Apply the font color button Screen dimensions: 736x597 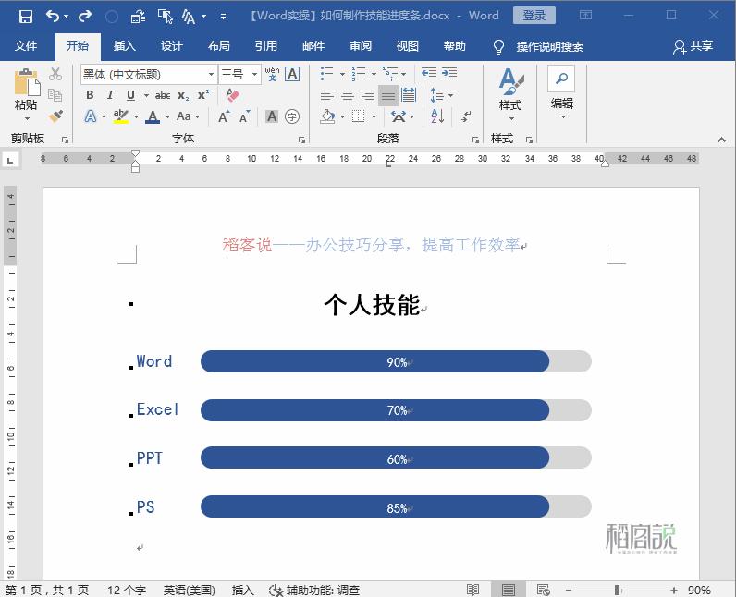153,116
